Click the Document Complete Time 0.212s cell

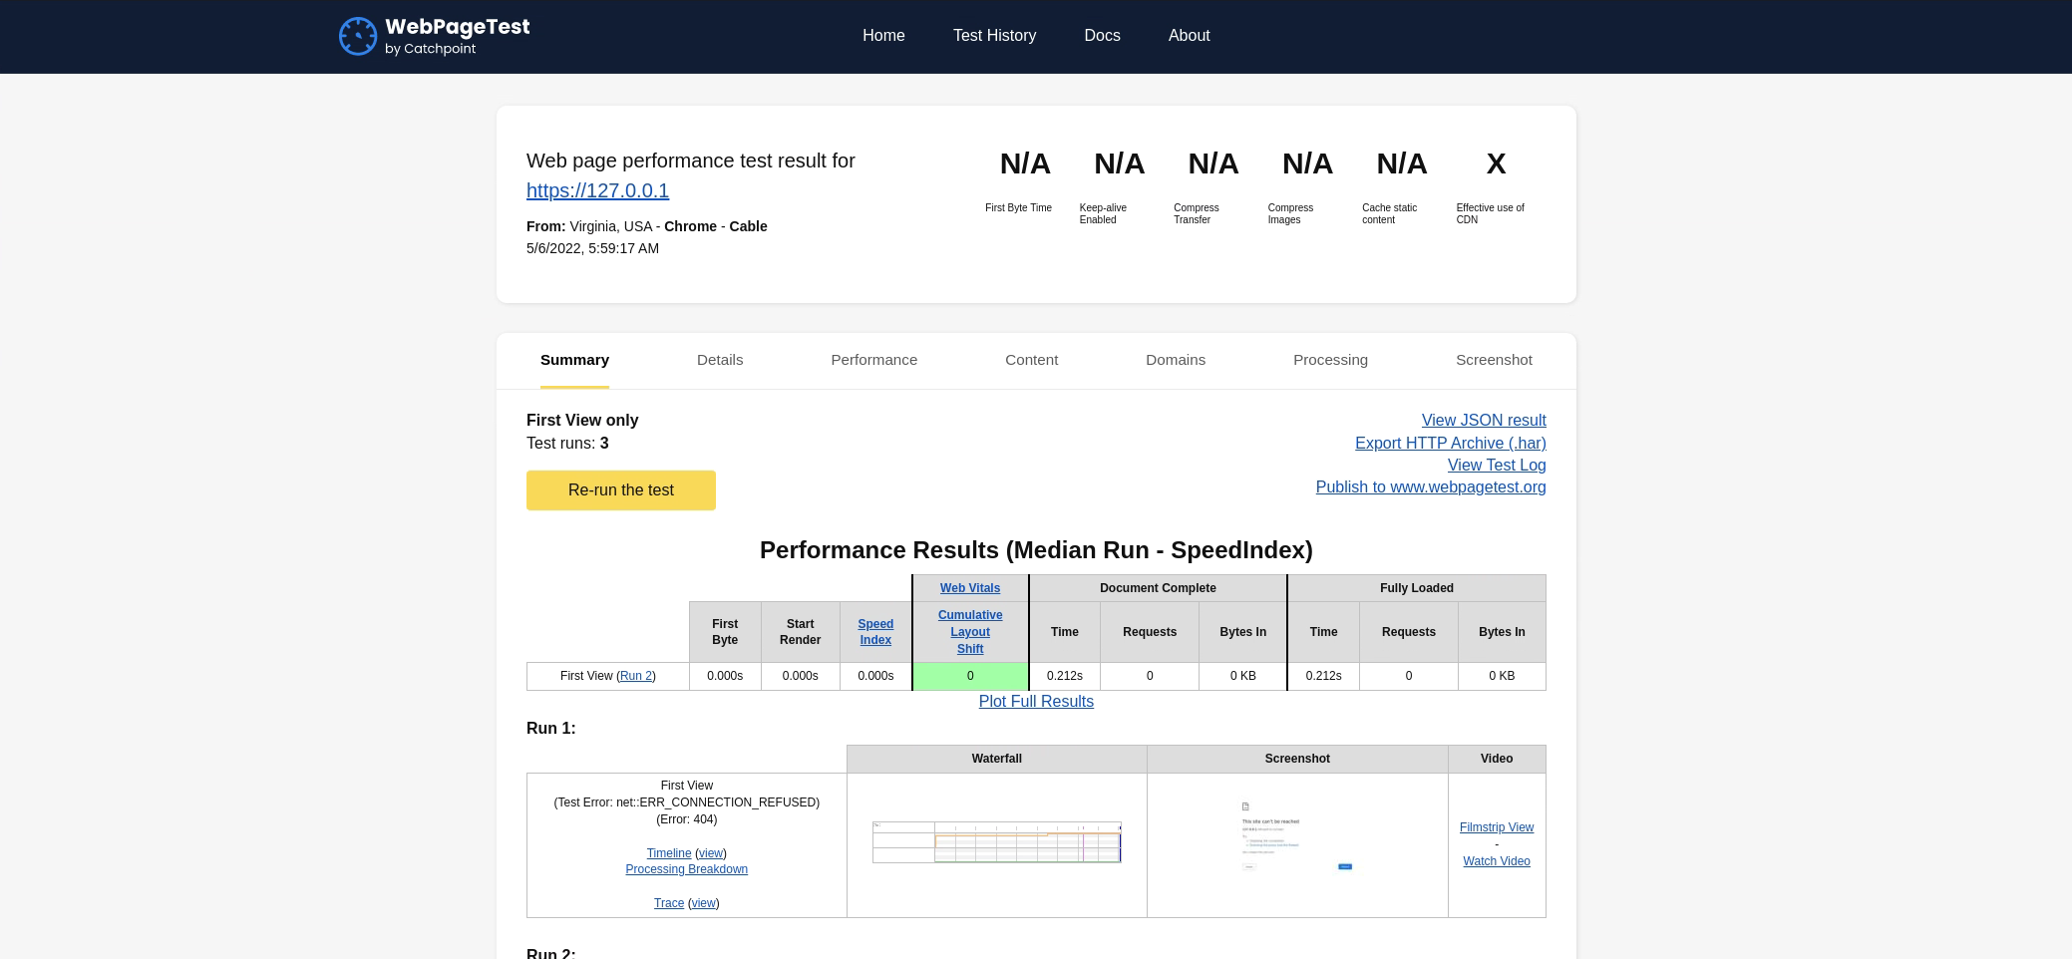(x=1065, y=676)
